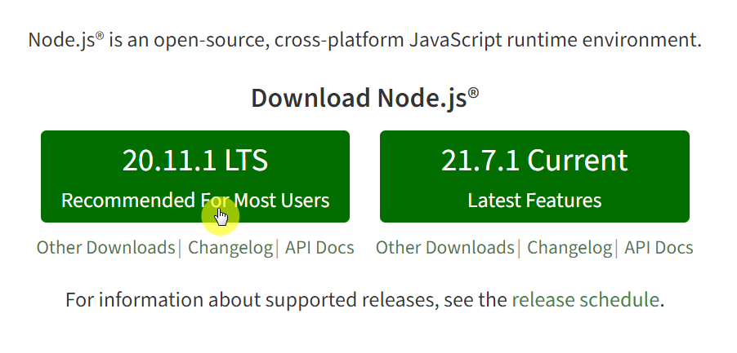Screen dimensions: 737x353
Task: Click the 'Download Node.js' heading
Action: (x=364, y=99)
